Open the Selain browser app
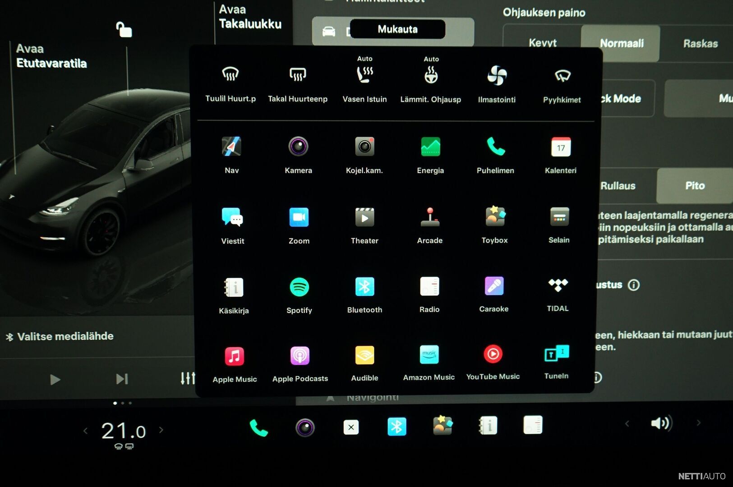The image size is (733, 487). click(x=559, y=225)
